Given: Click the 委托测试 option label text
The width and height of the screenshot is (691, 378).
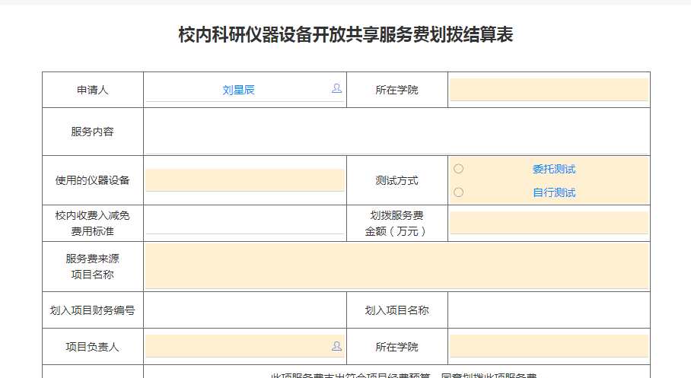Looking at the screenshot, I should 553,169.
